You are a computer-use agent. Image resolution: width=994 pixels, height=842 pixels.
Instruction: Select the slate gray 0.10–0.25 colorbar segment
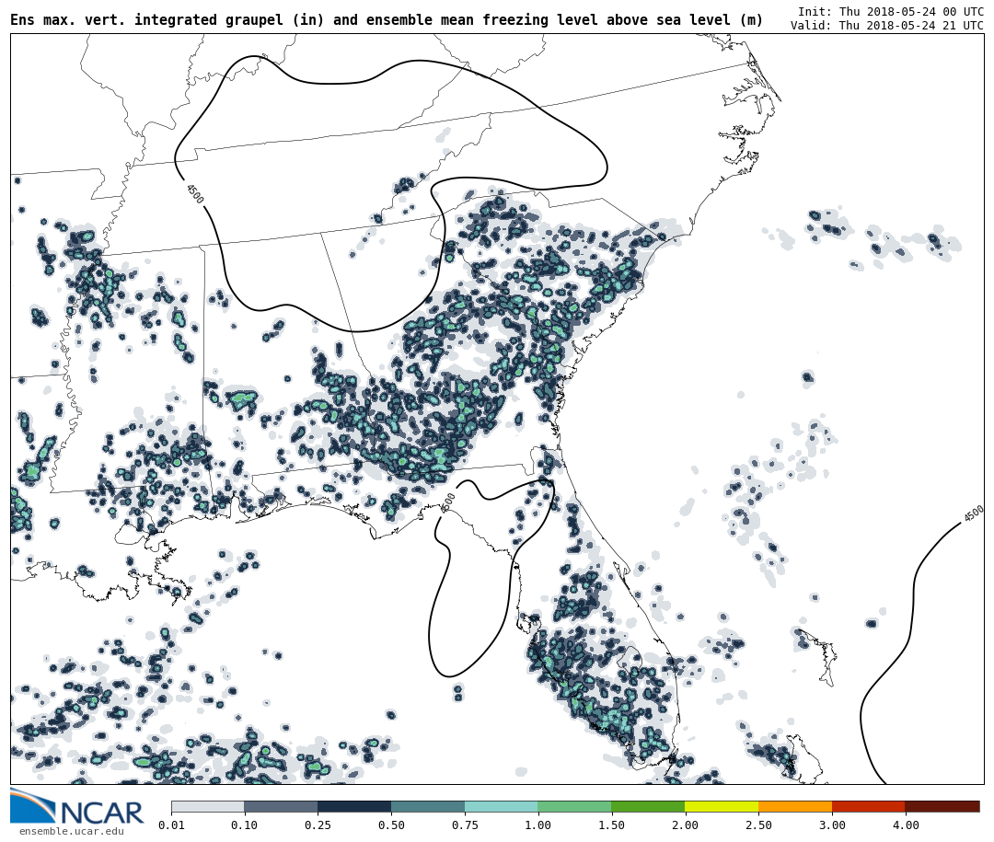281,806
